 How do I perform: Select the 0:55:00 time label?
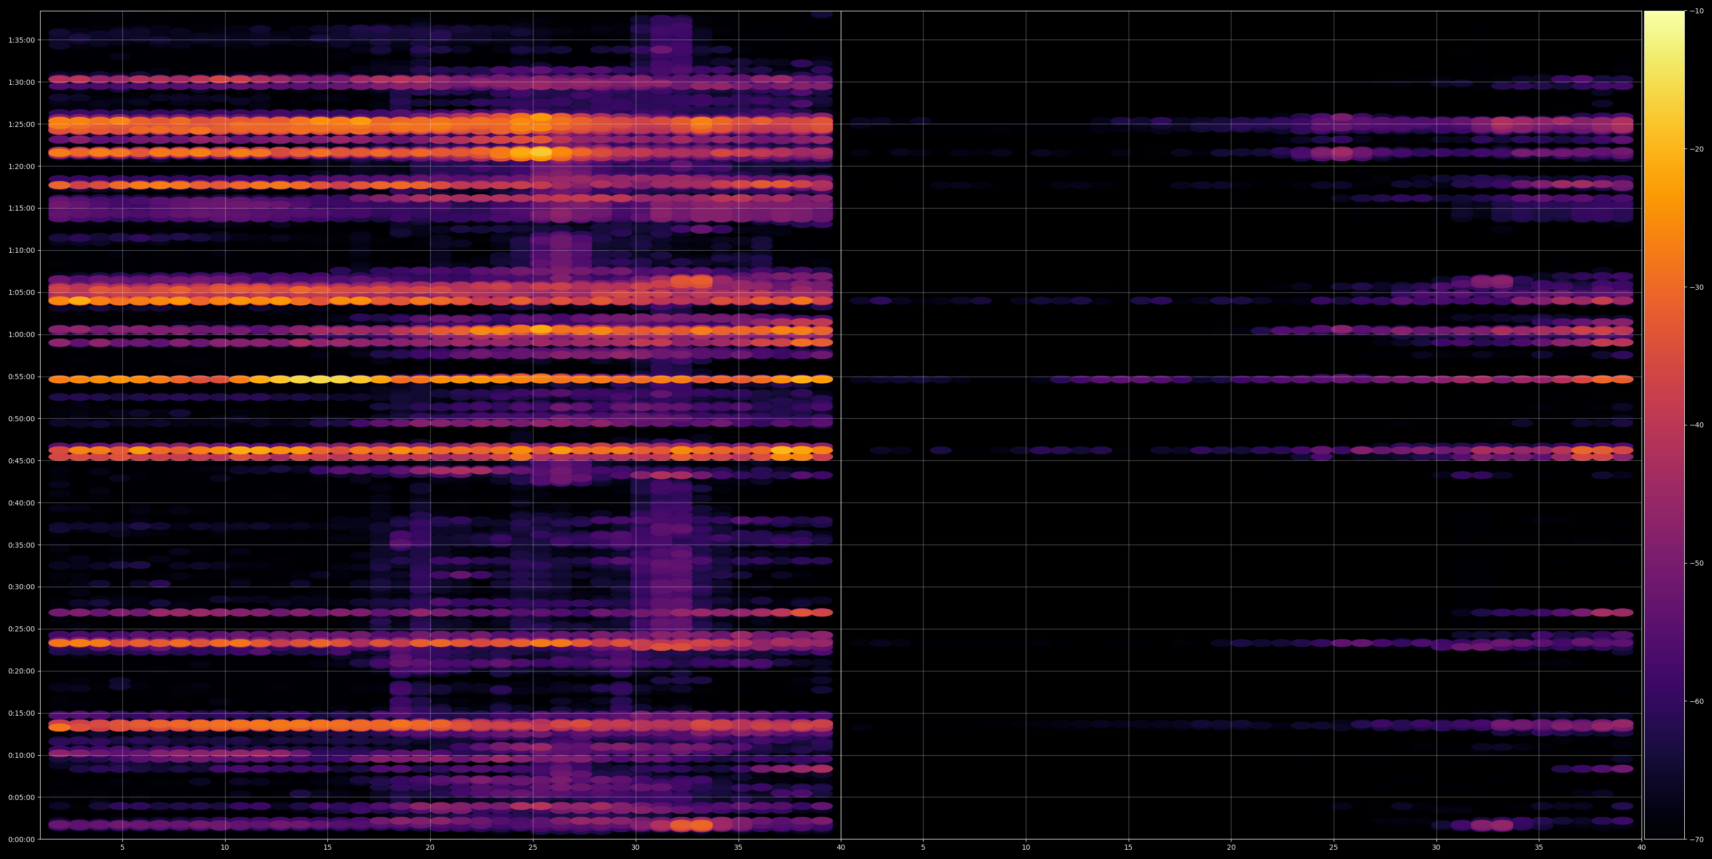pos(21,377)
